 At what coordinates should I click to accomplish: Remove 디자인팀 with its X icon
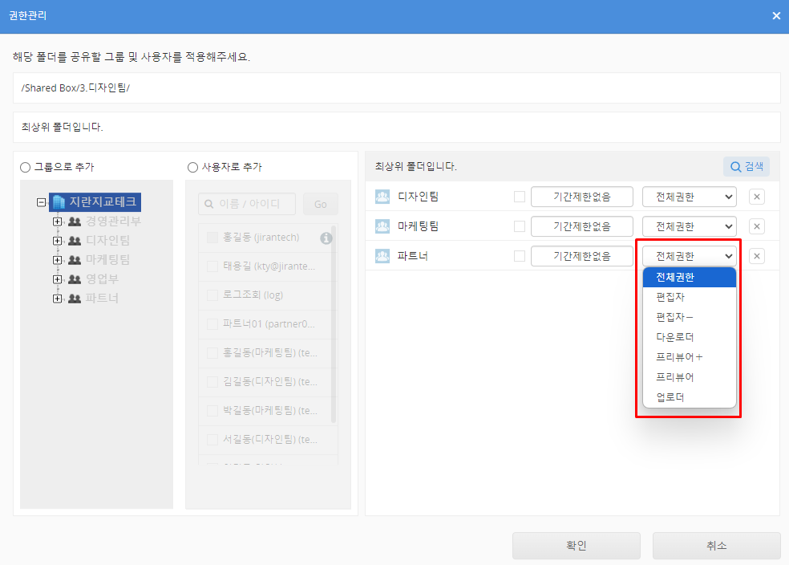757,197
